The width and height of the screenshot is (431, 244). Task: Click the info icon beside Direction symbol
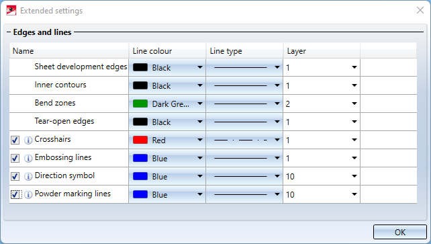tap(28, 177)
